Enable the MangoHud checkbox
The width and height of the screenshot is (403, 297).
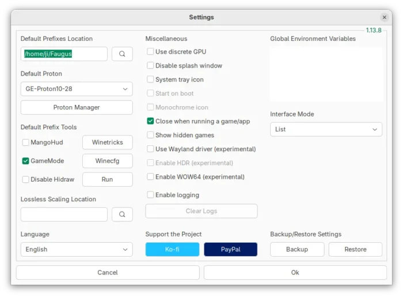[x=26, y=142]
